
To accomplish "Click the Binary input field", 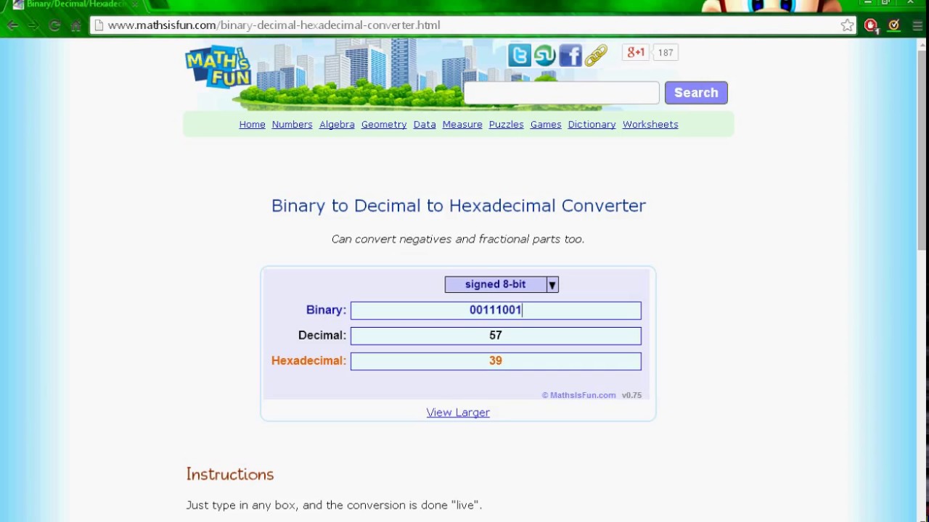I will (x=496, y=310).
